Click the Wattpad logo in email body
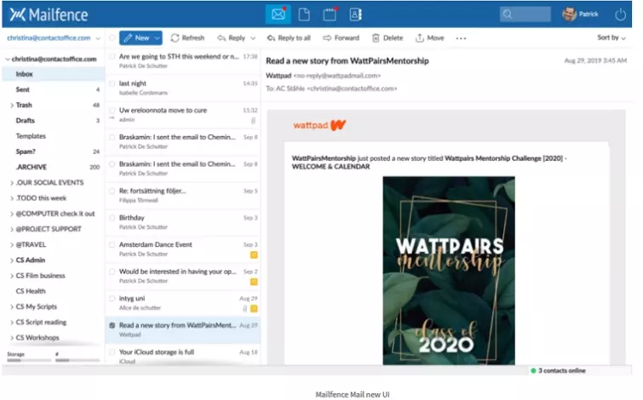The image size is (643, 400). (x=319, y=125)
